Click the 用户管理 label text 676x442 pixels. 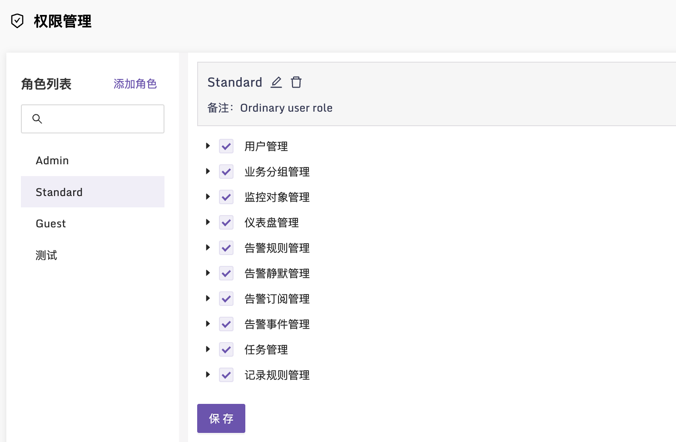pos(266,147)
